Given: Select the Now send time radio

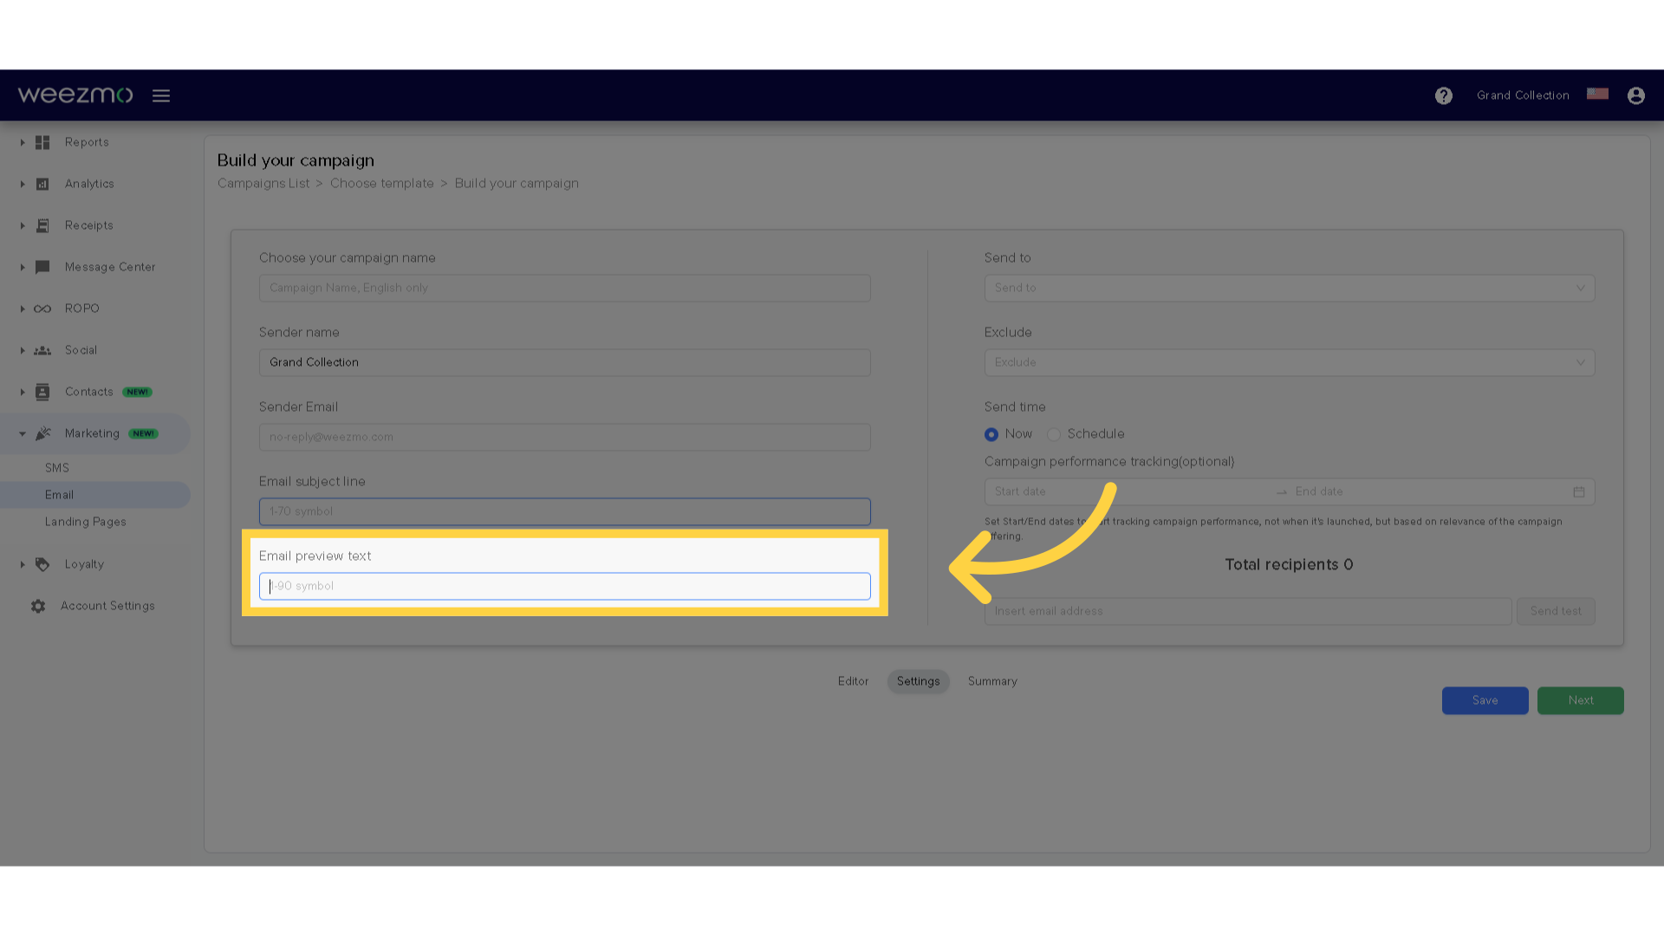Looking at the screenshot, I should click(x=991, y=434).
